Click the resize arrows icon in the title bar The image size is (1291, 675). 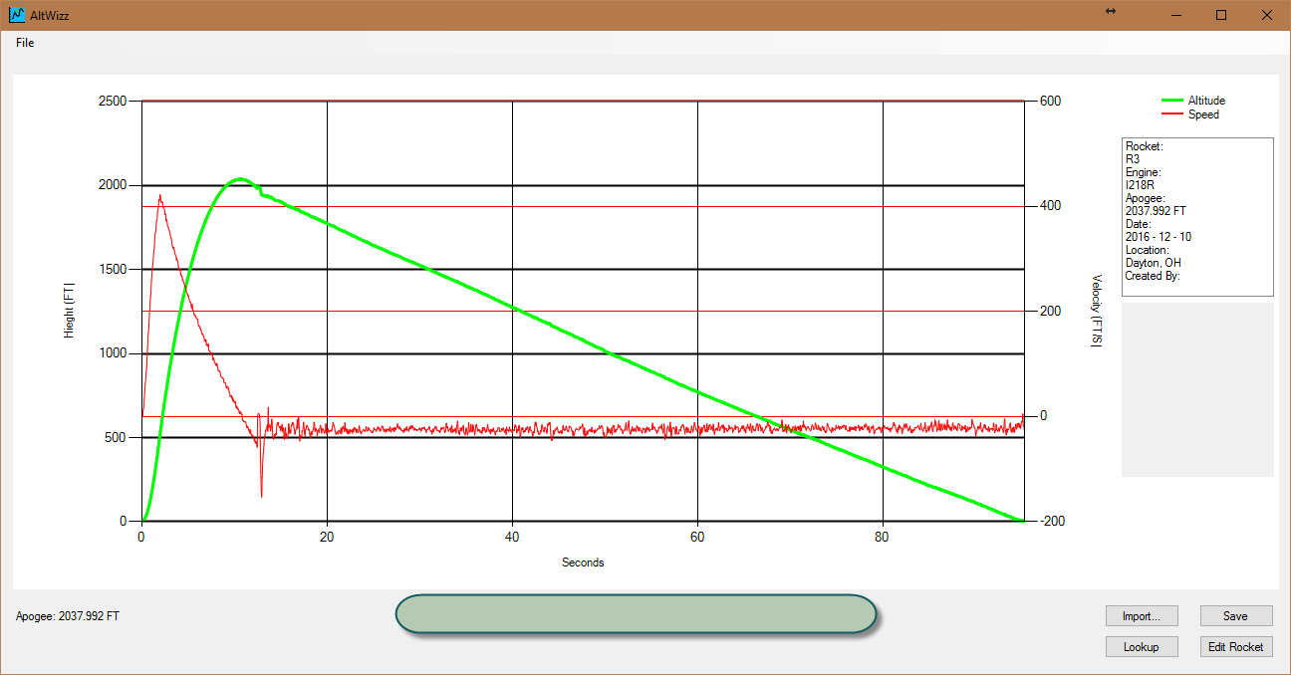pos(1110,12)
